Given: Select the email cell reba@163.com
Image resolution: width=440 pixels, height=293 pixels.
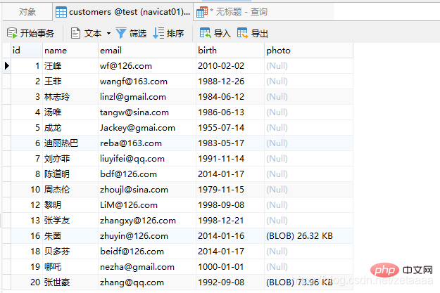Looking at the screenshot, I should pyautogui.click(x=147, y=143).
